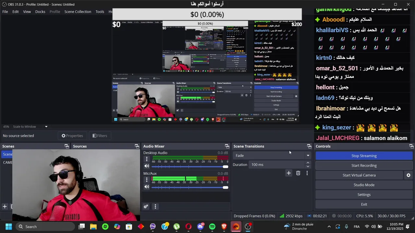Enable Studio Mode
Screen dimensions: 415x233
pos(364,185)
